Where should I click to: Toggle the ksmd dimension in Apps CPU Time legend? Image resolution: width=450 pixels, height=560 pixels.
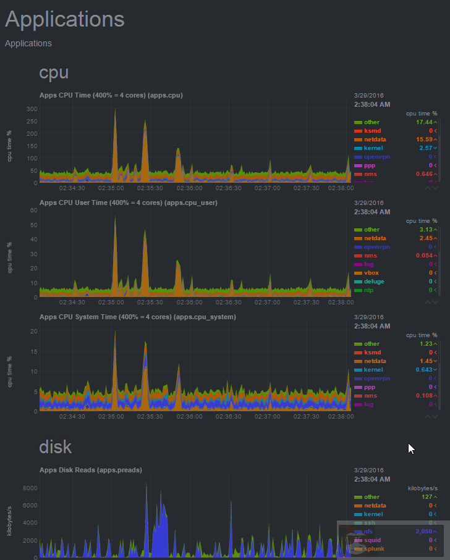click(x=371, y=131)
